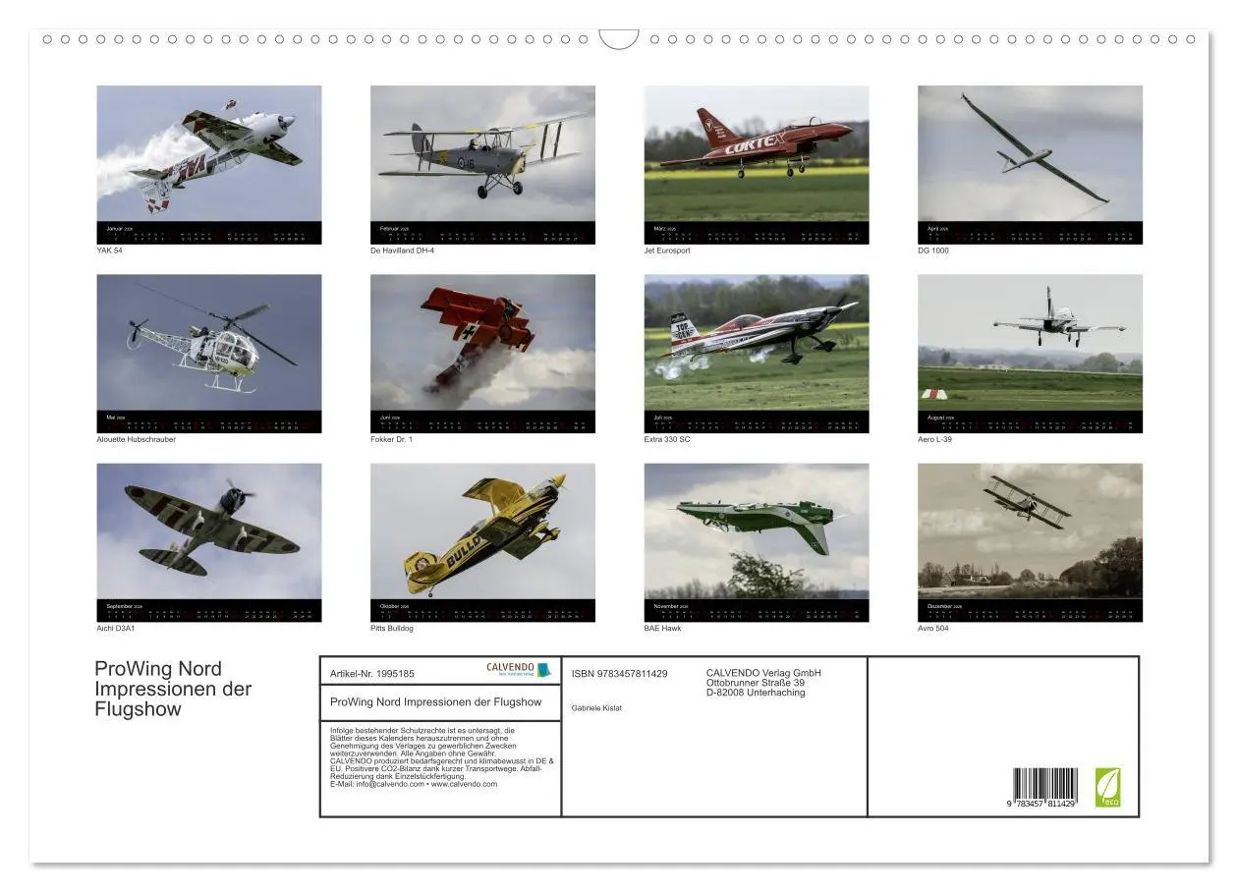Select the Aero L-39 jet photo

click(1030, 342)
